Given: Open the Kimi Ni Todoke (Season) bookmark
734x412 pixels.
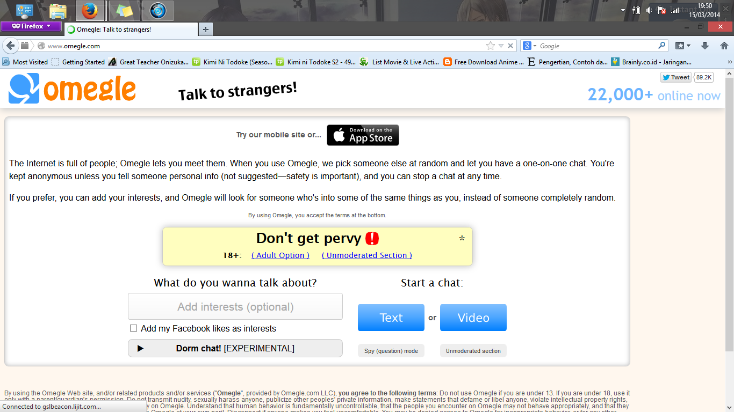Looking at the screenshot, I should [x=232, y=62].
